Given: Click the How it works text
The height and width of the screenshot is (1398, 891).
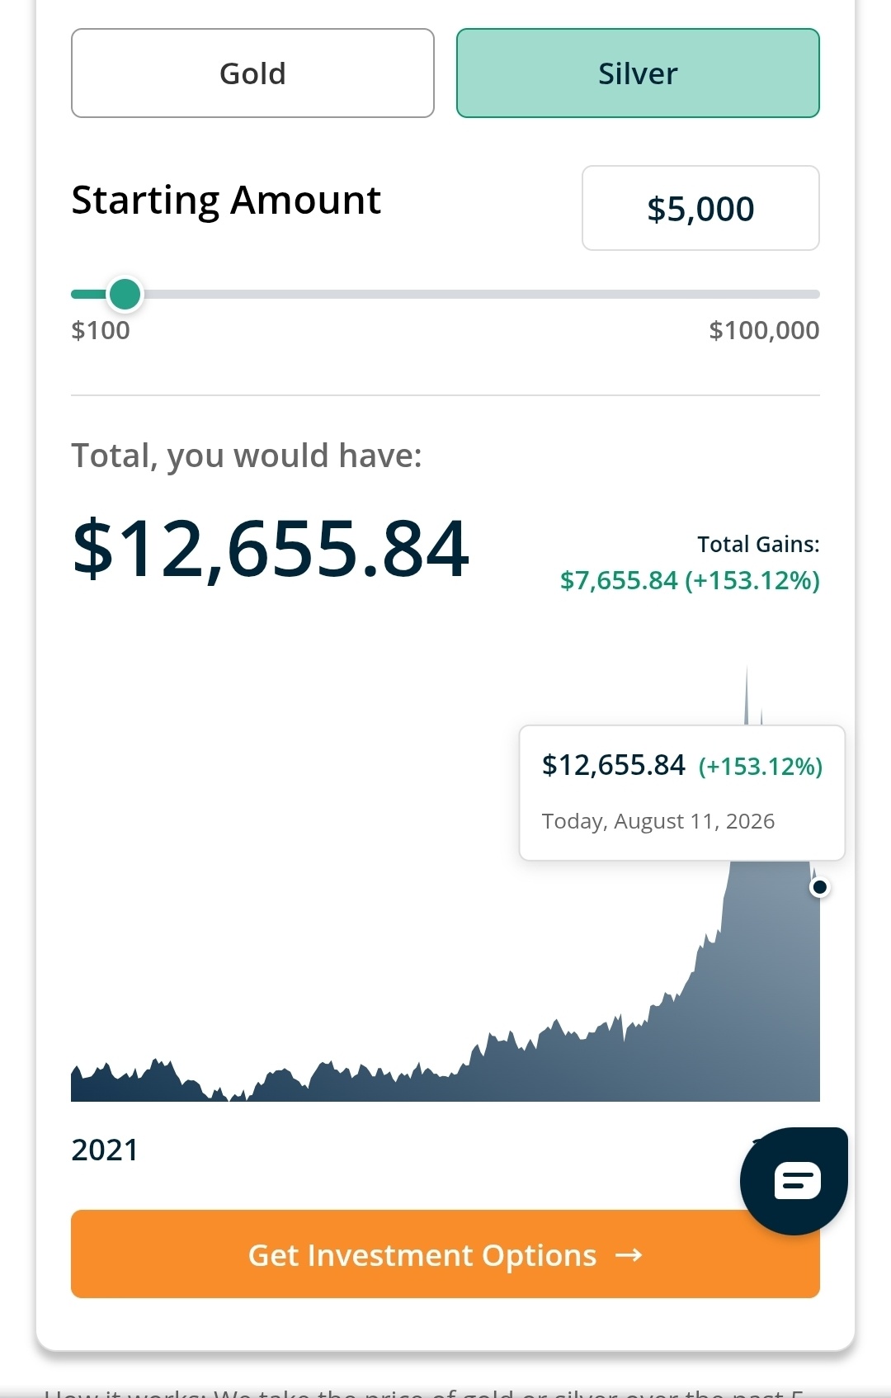Looking at the screenshot, I should 124,1392.
